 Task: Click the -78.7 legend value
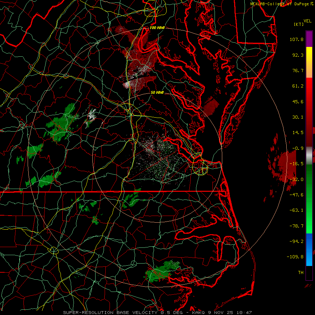(296, 226)
